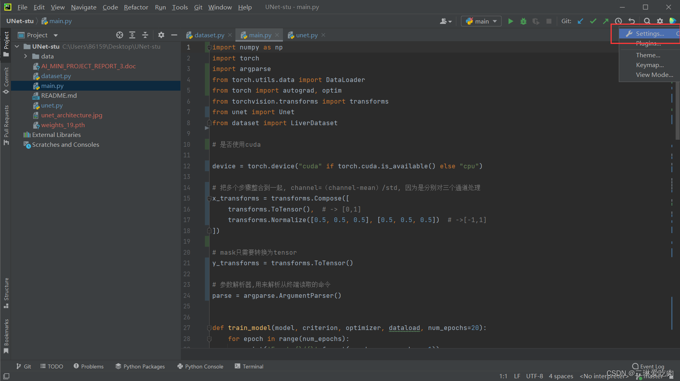This screenshot has height=381, width=680.
Task: Collapse the UNet-stu root folder
Action: tap(17, 46)
